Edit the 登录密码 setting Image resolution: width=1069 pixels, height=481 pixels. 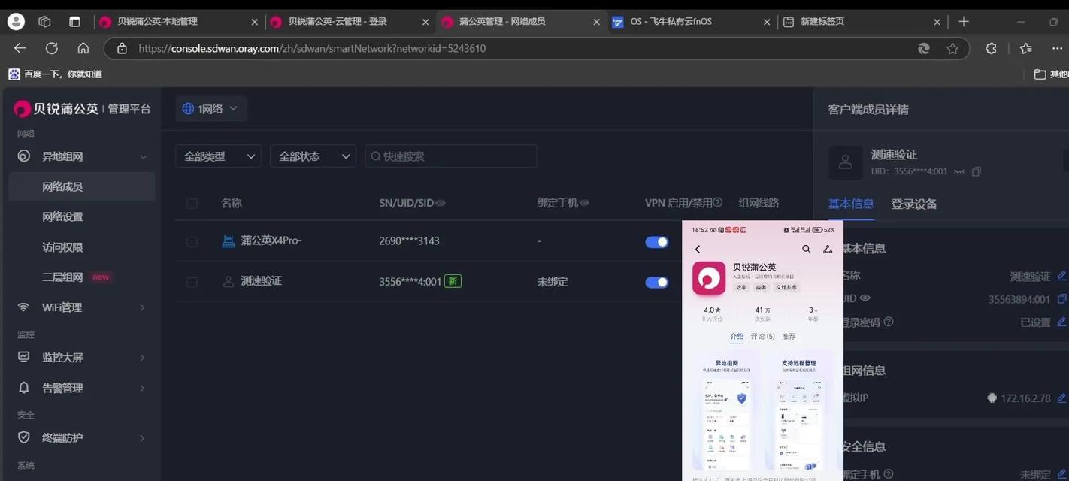(1061, 322)
